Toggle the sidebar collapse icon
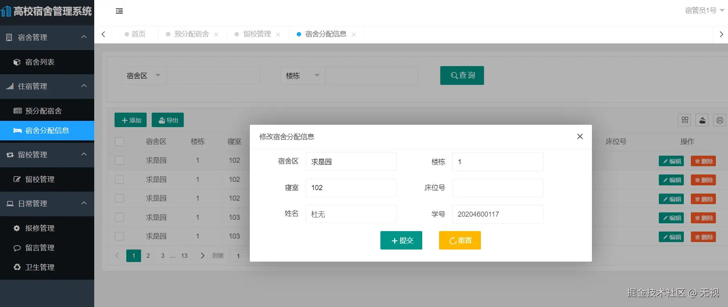 119,11
